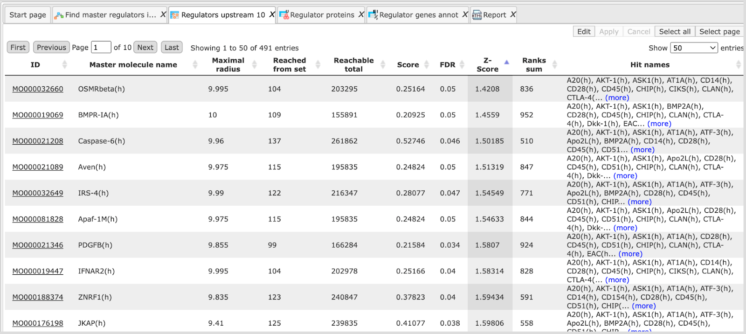Click the Edit button
Image resolution: width=746 pixels, height=334 pixels.
point(584,31)
